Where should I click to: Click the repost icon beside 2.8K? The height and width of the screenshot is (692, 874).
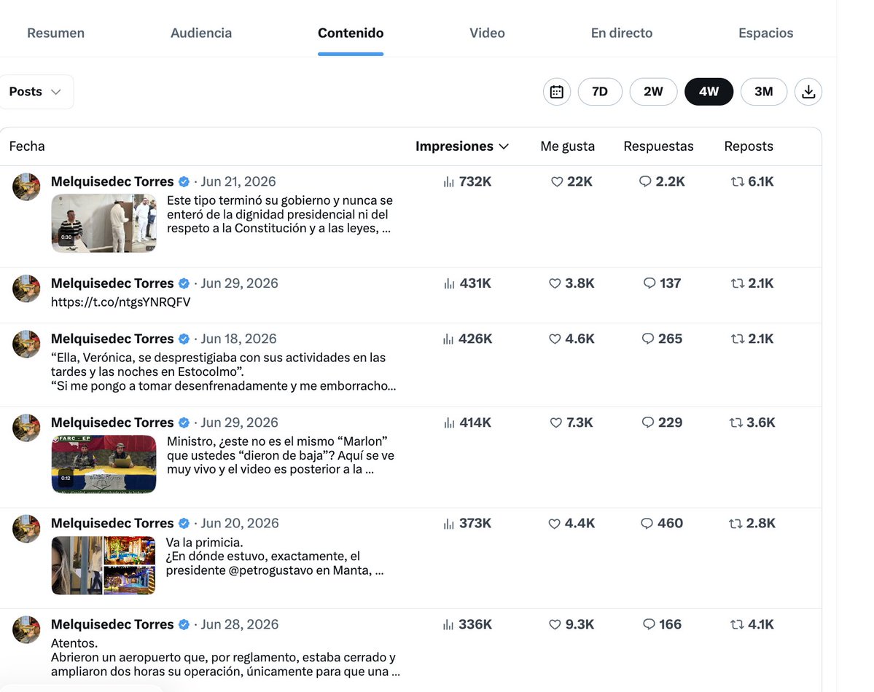736,524
